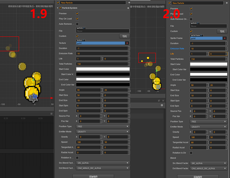Open the Position Type FREE dropdown in 1.9
The height and width of the screenshot is (178, 230).
(103, 126)
